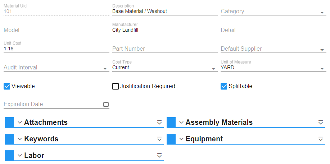Open the Equipment panel filter menu icon
Image resolution: width=330 pixels, height=164 pixels.
click(x=321, y=139)
